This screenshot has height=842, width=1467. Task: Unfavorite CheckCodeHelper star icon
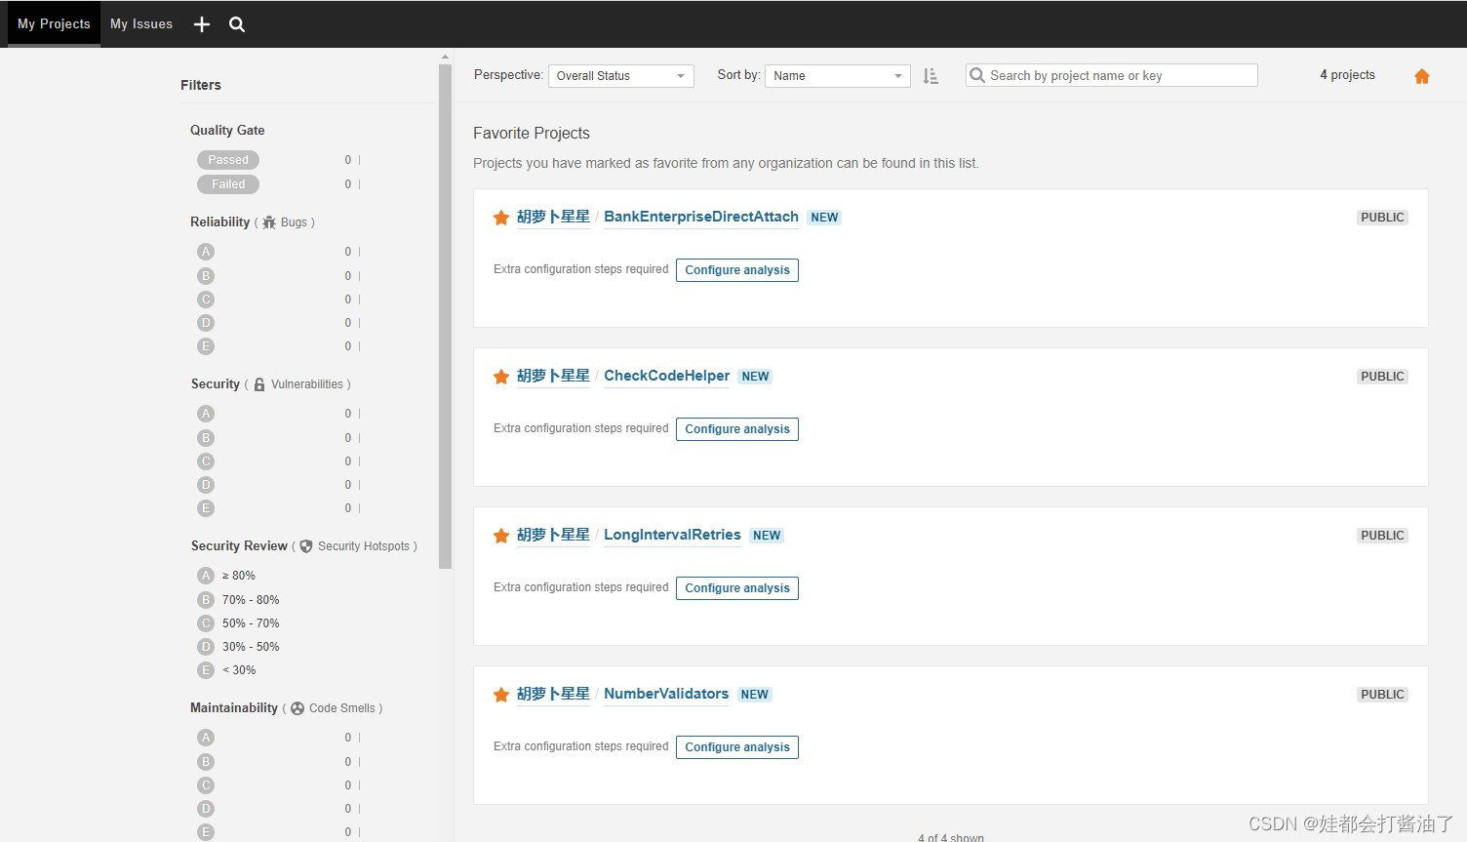[501, 377]
